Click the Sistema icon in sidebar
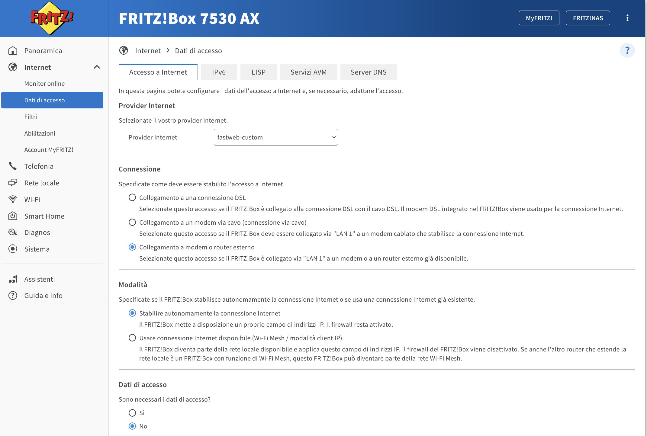The height and width of the screenshot is (436, 647). 13,249
